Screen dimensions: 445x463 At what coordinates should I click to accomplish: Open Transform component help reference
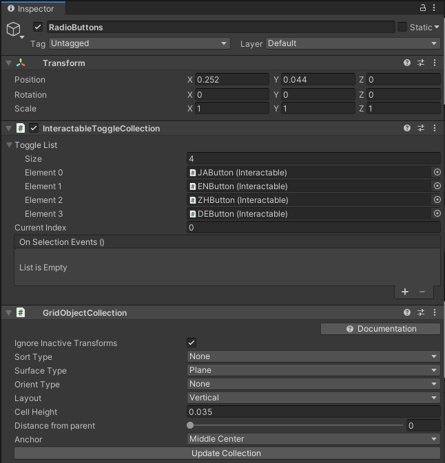tap(407, 63)
